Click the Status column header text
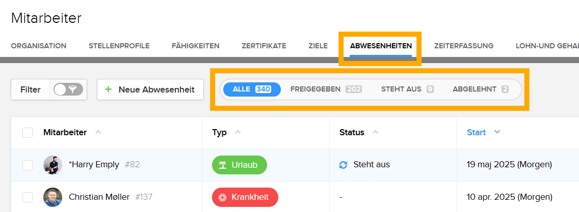The height and width of the screenshot is (212, 579). coord(352,133)
